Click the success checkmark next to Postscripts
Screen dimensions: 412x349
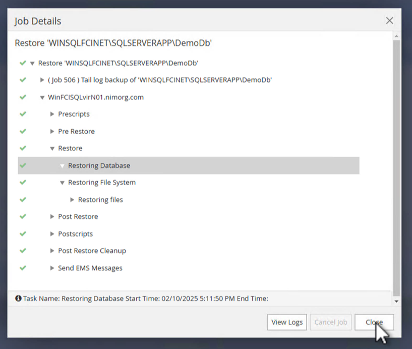coord(23,234)
